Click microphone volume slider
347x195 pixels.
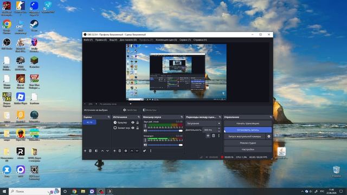tap(165, 145)
